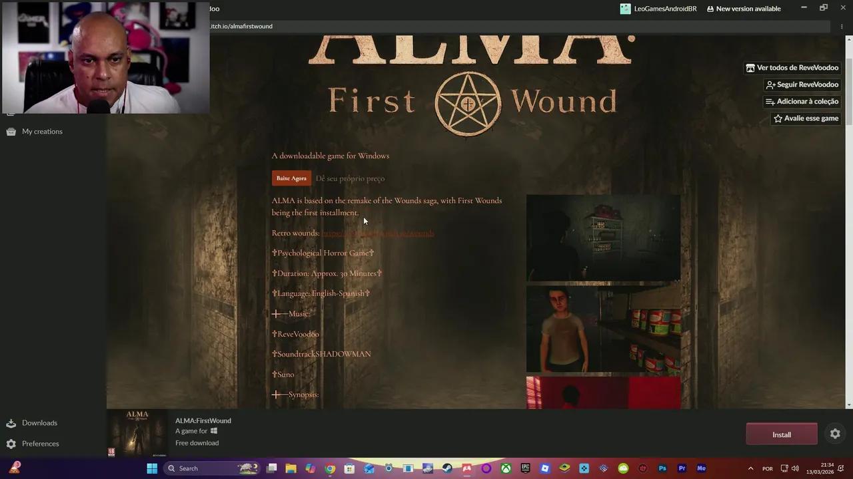Open the gear icon beside the Install button

[x=835, y=433]
